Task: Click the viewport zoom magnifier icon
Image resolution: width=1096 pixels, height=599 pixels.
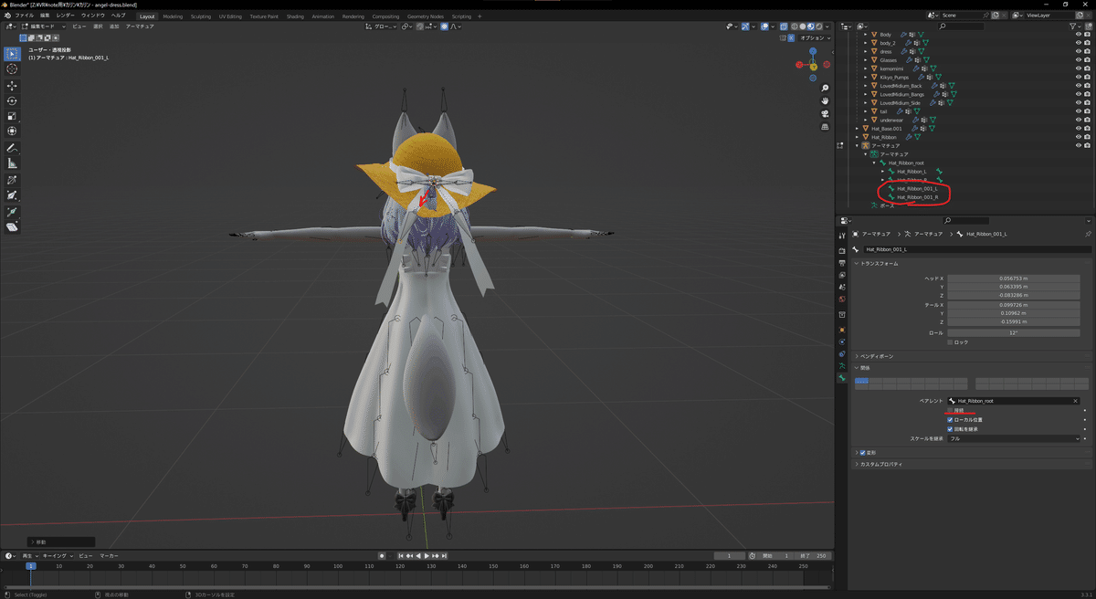Action: 825,89
